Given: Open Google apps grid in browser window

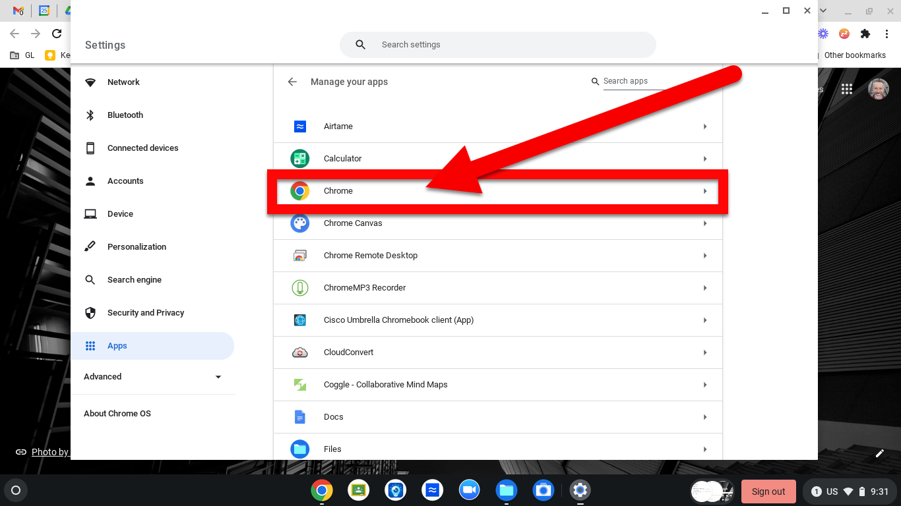Looking at the screenshot, I should point(847,89).
